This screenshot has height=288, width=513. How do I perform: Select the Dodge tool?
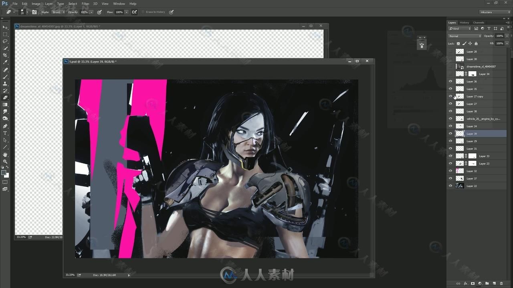tap(5, 119)
